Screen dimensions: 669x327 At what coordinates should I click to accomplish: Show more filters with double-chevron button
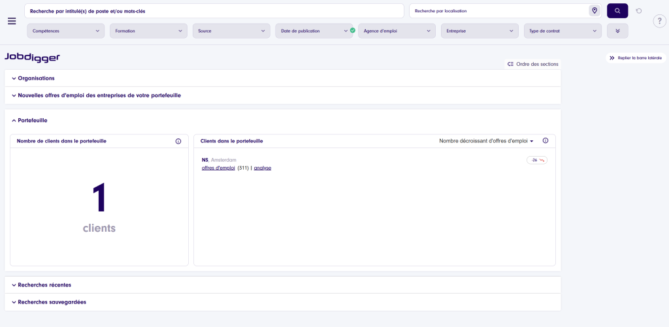coord(617,31)
